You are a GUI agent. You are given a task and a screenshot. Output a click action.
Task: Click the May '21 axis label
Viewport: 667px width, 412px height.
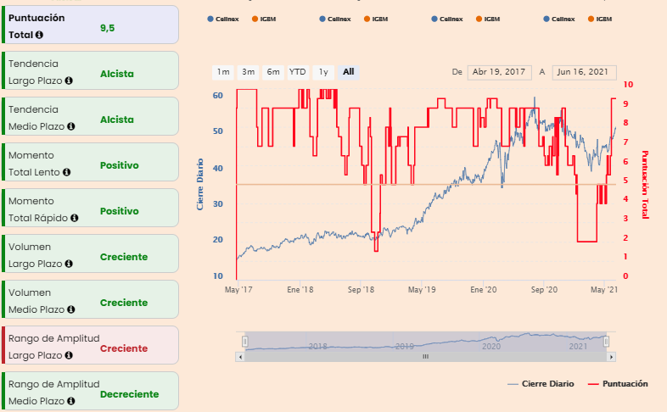[604, 290]
